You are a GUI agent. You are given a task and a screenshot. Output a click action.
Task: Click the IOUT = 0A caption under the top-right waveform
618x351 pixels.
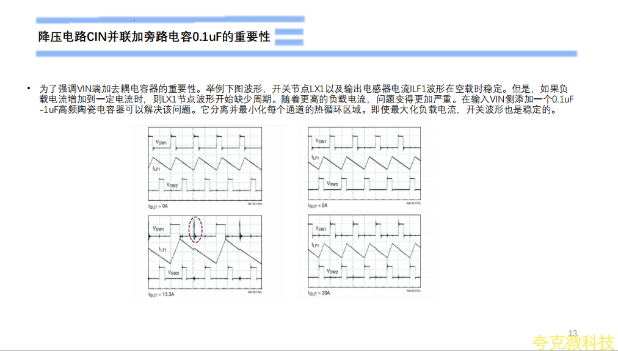pos(318,206)
